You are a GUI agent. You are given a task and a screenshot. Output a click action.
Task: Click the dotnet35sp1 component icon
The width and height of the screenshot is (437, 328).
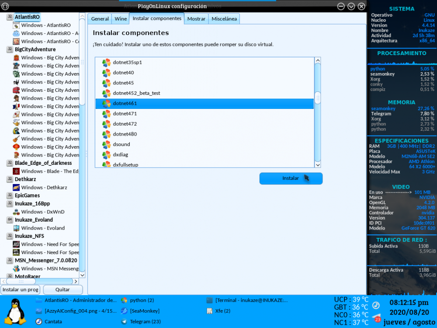(x=106, y=63)
